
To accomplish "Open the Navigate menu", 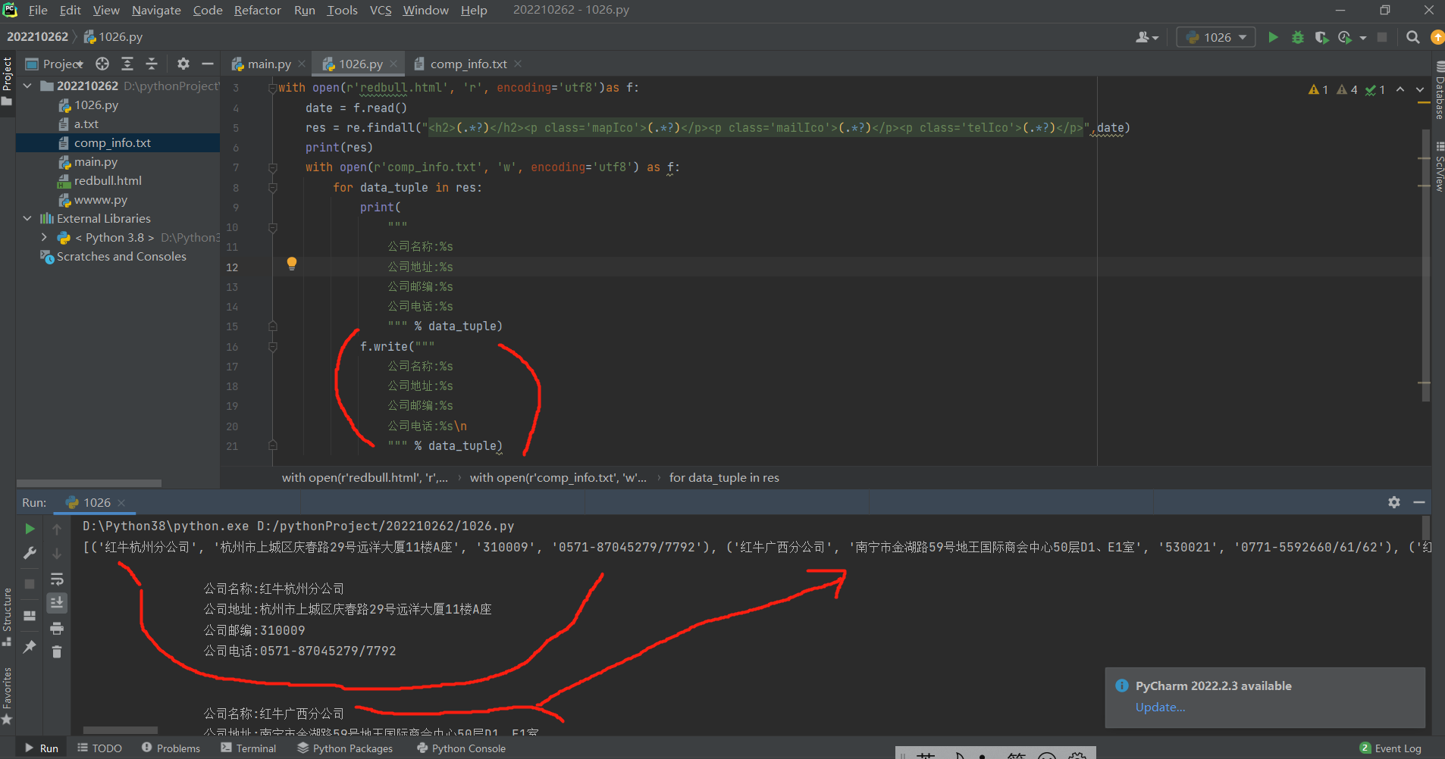I will pos(156,10).
